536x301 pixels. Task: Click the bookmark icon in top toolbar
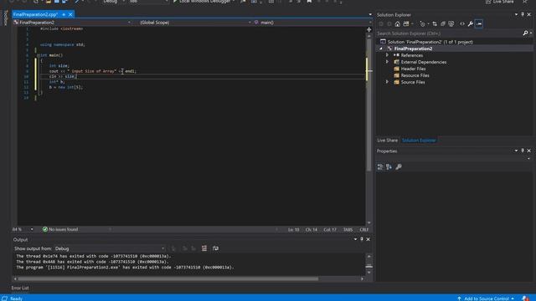coord(309,2)
